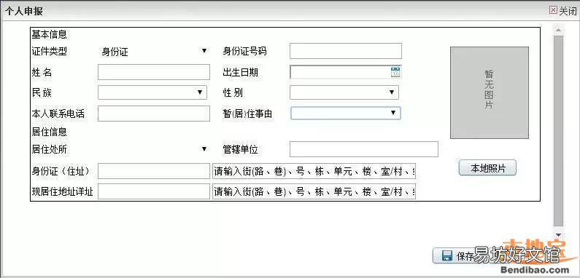Open the birth date calendar picker icon
This screenshot has width=580, height=278.
pos(395,72)
